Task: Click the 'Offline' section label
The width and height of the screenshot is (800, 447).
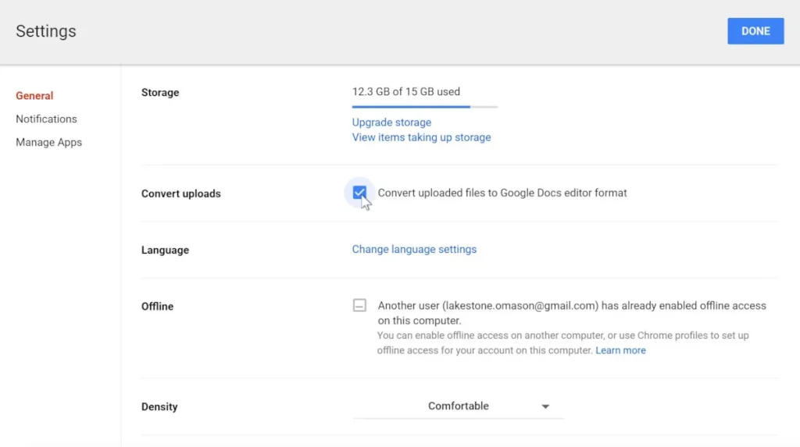Action: point(157,307)
